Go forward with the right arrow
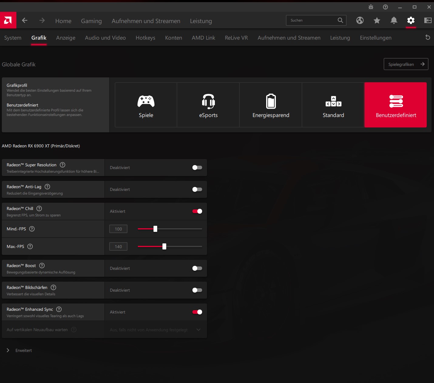The image size is (434, 383). [42, 20]
